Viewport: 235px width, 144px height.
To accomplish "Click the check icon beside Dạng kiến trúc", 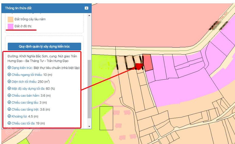I will point(9,68).
